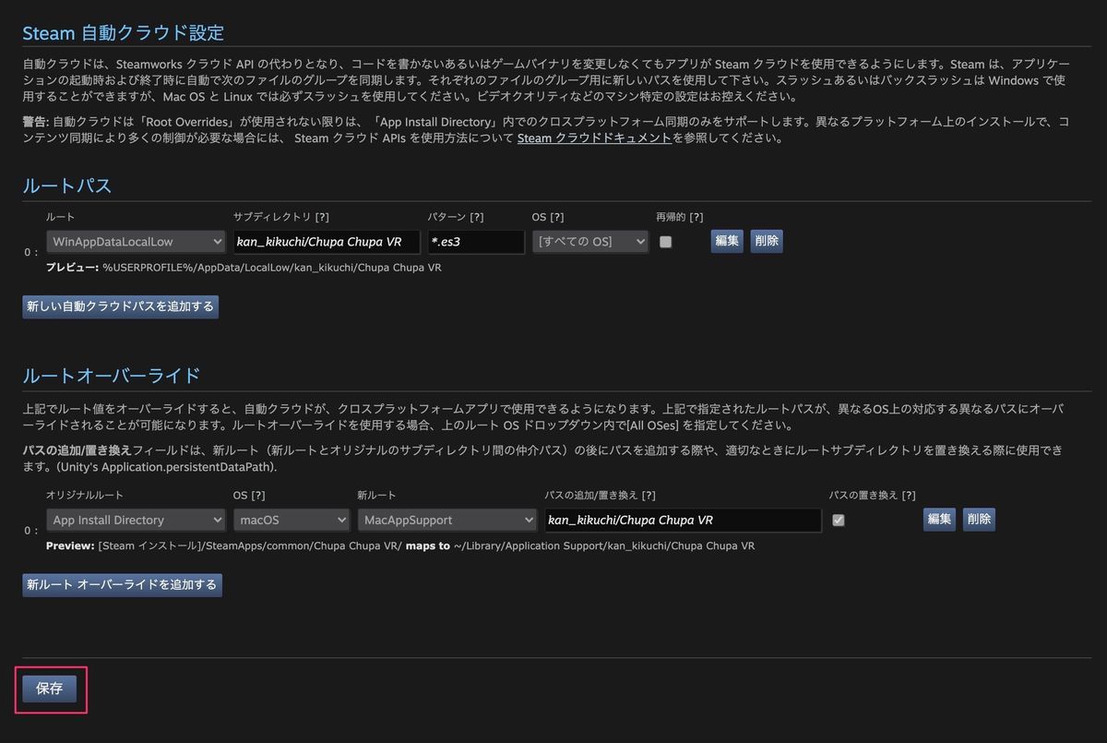Click 削除 button in root override row
This screenshot has height=743, width=1107.
click(979, 520)
